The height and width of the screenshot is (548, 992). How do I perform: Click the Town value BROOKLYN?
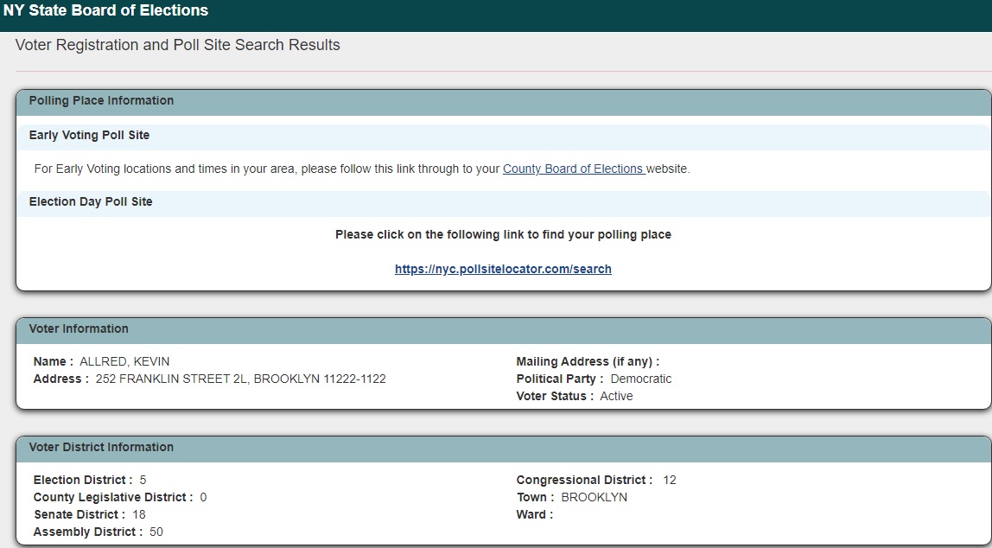pyautogui.click(x=594, y=497)
